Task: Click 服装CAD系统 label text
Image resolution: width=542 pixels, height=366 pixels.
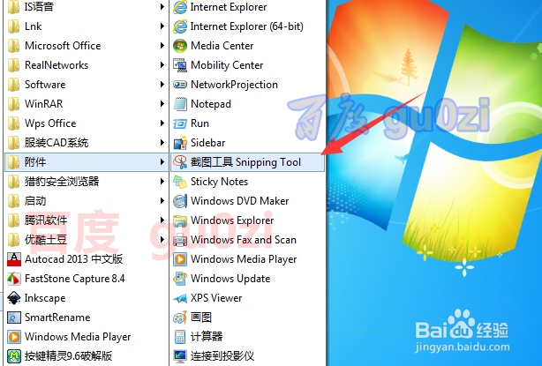Action: 56,143
